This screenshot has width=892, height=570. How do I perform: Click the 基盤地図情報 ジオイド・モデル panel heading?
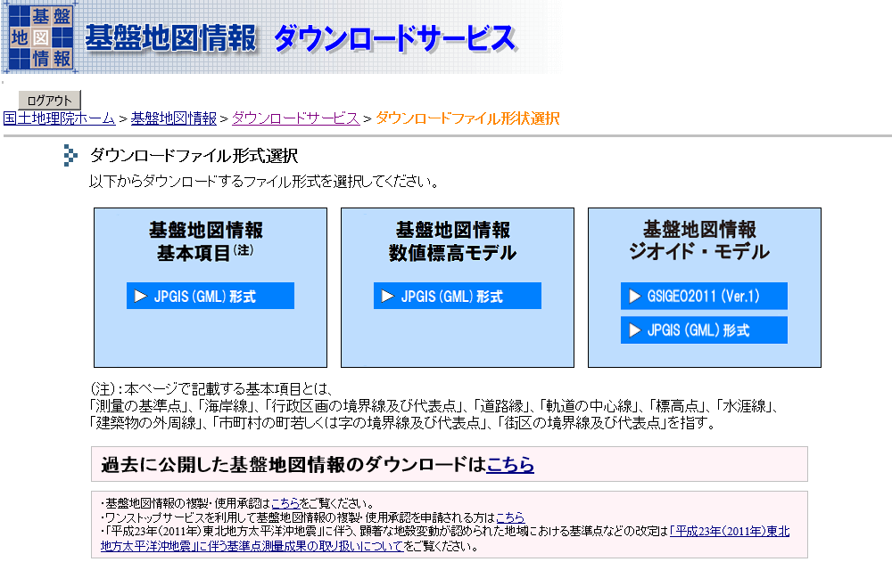coord(699,240)
